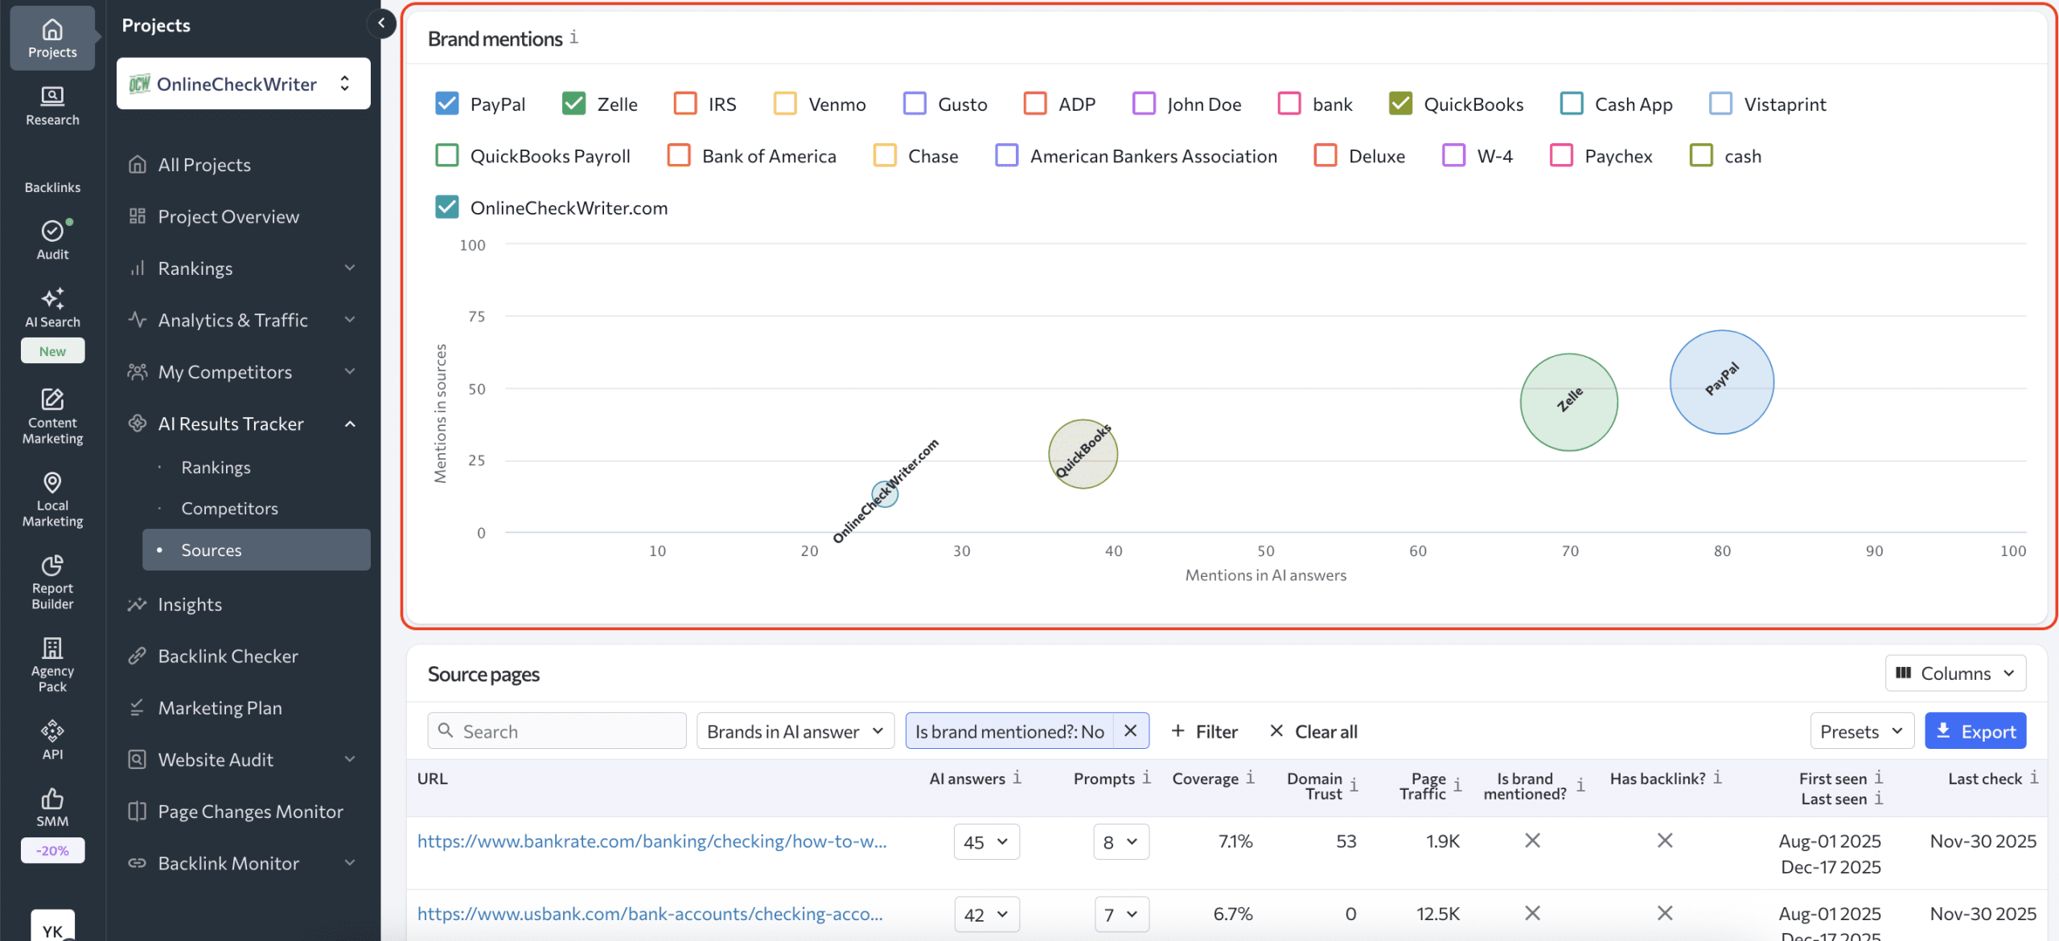Select Sources under AI Results Tracker
Viewport: 2059px width, 941px height.
[x=211, y=550]
